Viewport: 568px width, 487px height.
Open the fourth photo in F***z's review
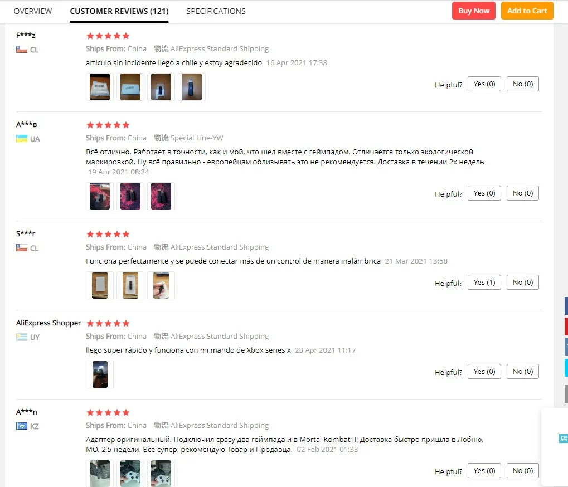[x=192, y=87]
